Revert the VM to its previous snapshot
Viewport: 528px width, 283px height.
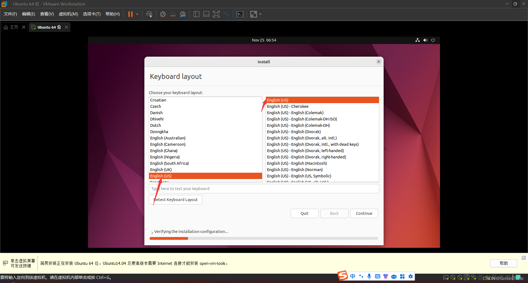click(173, 14)
